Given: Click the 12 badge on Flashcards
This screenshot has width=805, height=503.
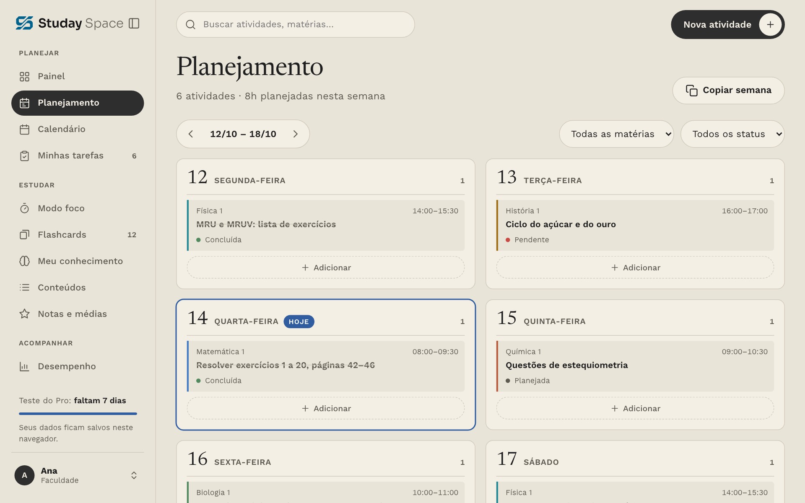Looking at the screenshot, I should click(x=132, y=235).
